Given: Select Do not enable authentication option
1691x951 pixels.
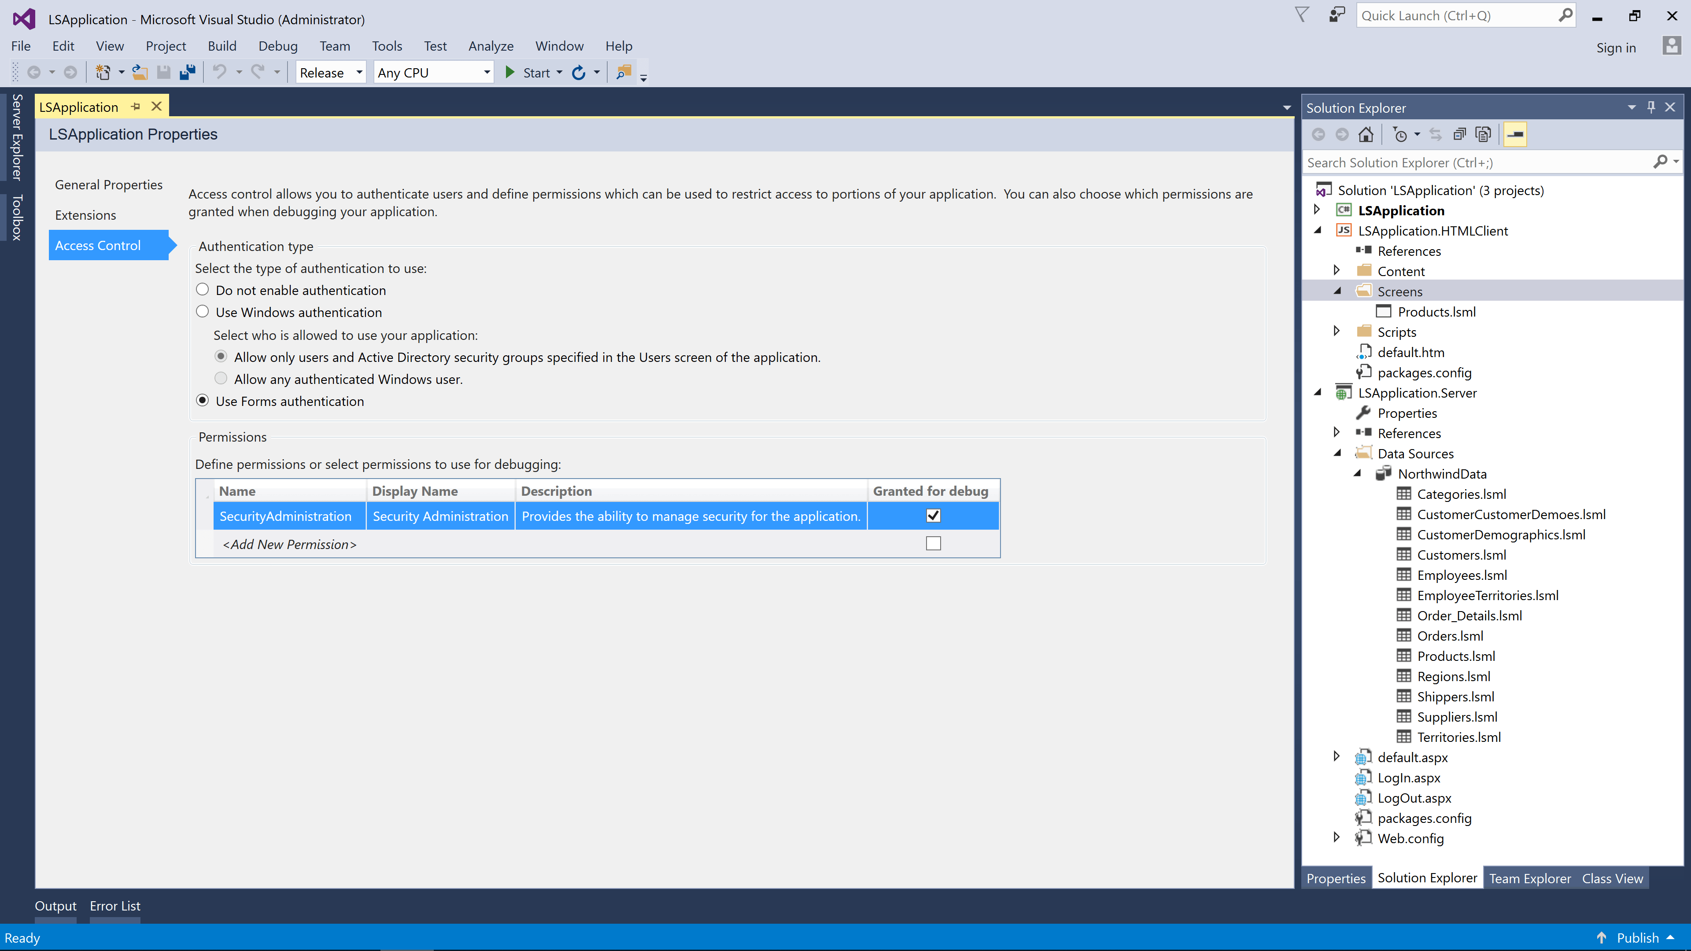Looking at the screenshot, I should 202,289.
